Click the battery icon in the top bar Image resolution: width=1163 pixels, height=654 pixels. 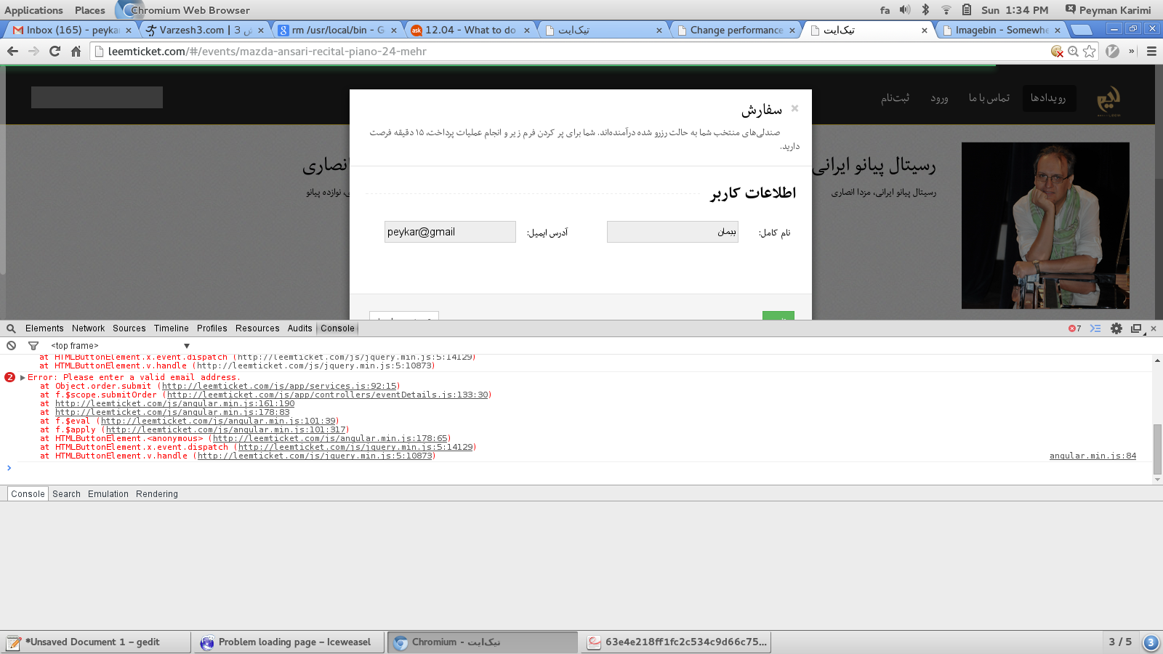[967, 10]
